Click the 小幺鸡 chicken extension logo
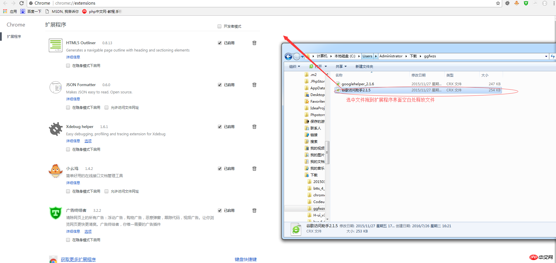The height and width of the screenshot is (263, 556). 56,171
